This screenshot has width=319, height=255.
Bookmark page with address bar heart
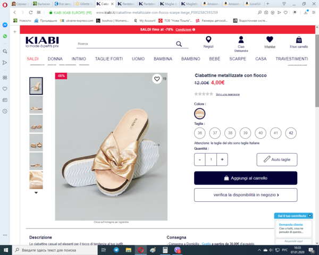(286, 12)
